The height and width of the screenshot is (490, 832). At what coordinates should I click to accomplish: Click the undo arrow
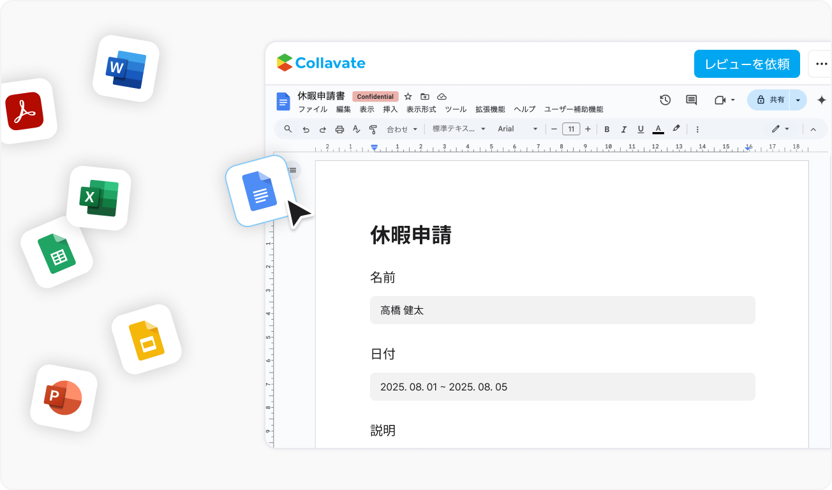[x=306, y=129]
